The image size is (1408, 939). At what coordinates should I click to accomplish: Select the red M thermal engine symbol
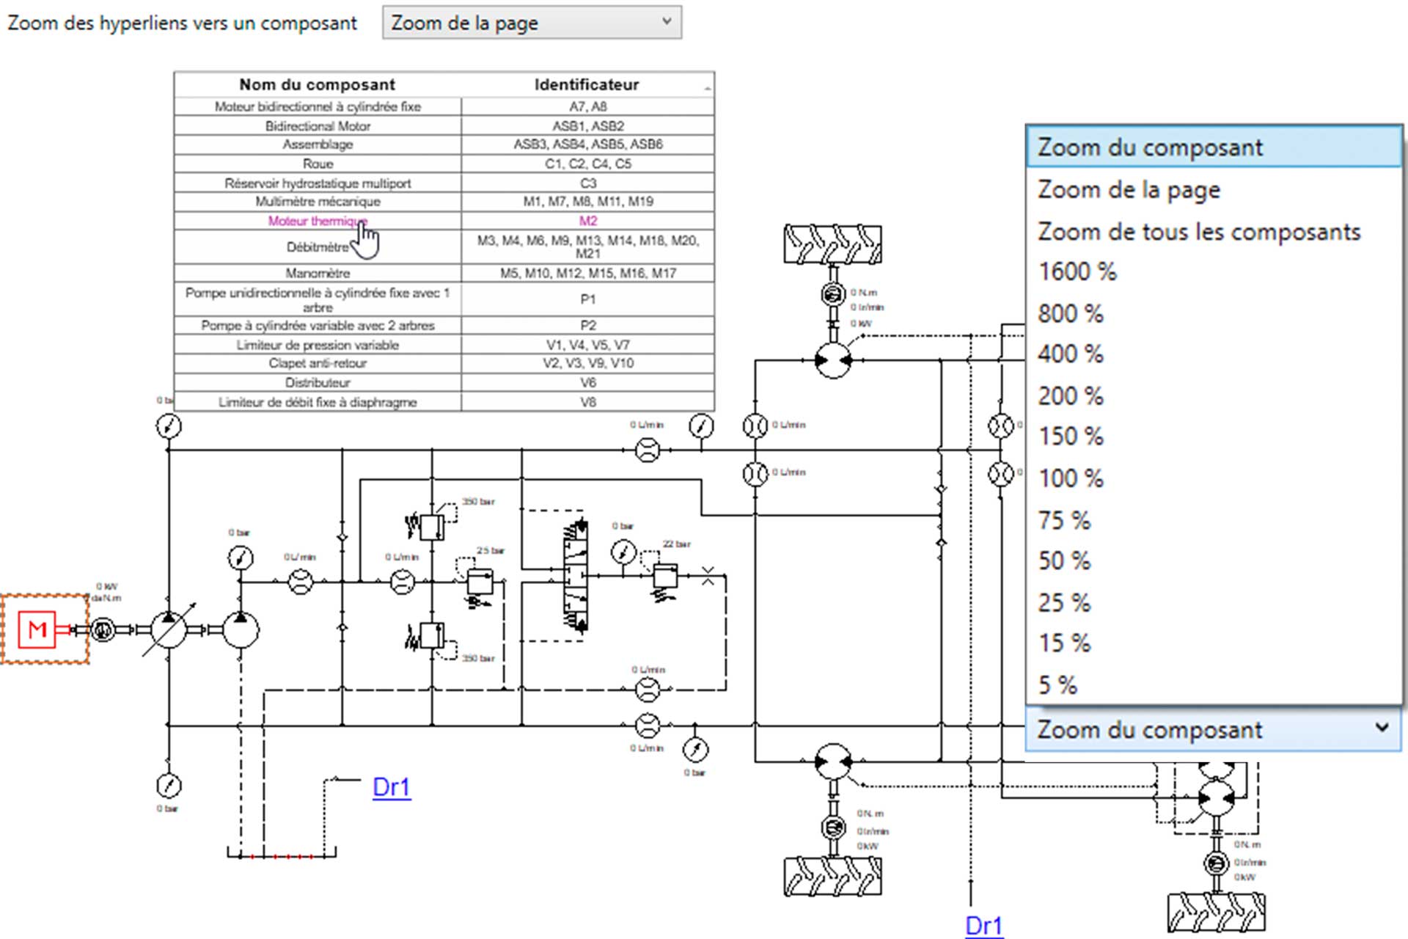pyautogui.click(x=37, y=629)
